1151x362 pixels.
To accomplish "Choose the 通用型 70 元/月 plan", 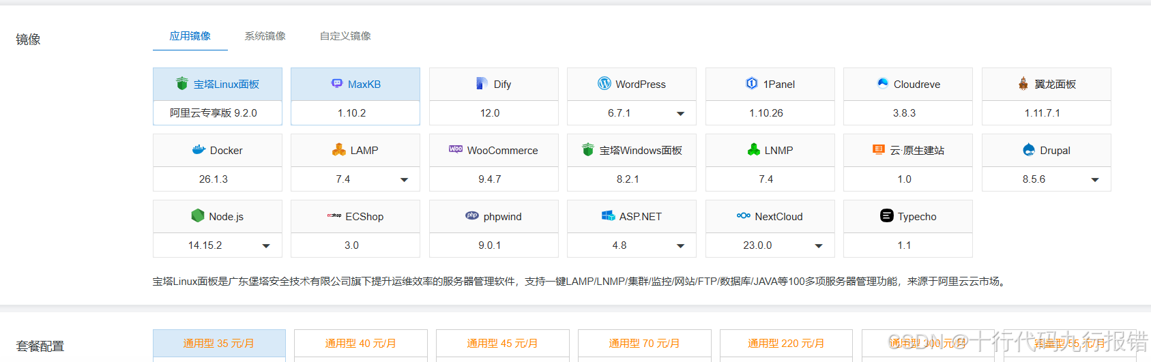I will [x=645, y=344].
